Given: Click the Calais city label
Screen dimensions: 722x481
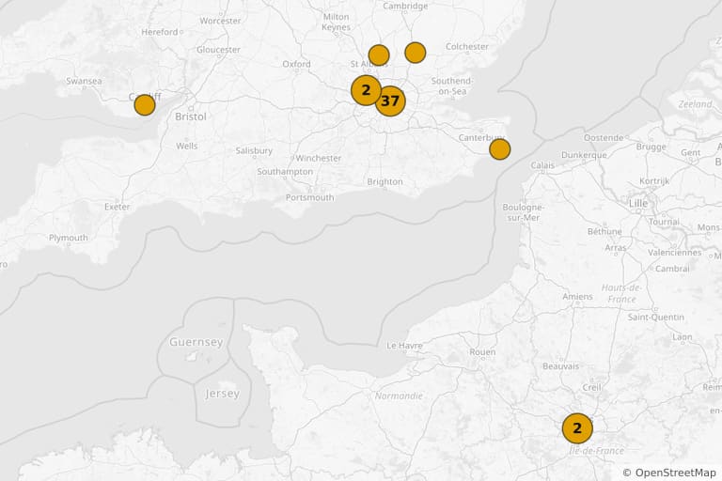Looking at the screenshot, I should click(542, 164).
